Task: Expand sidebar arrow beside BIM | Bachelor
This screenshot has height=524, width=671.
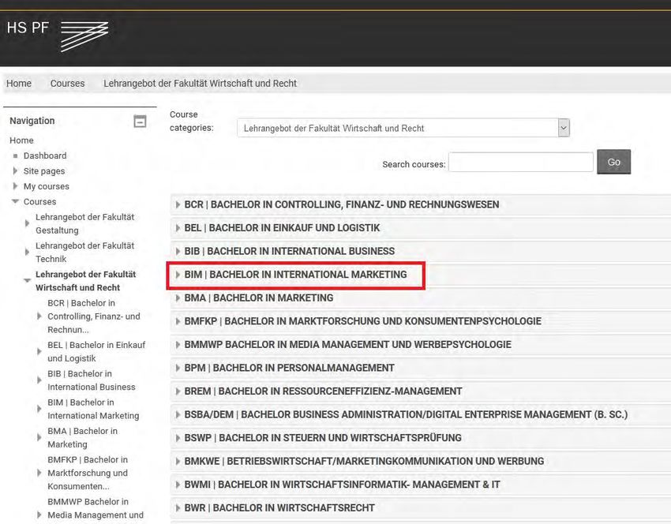Action: tap(39, 409)
